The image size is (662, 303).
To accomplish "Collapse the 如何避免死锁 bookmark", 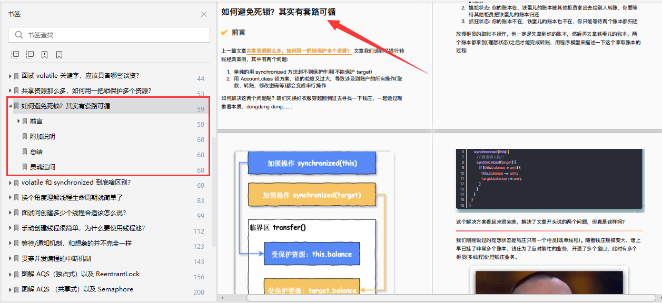I will pos(10,106).
